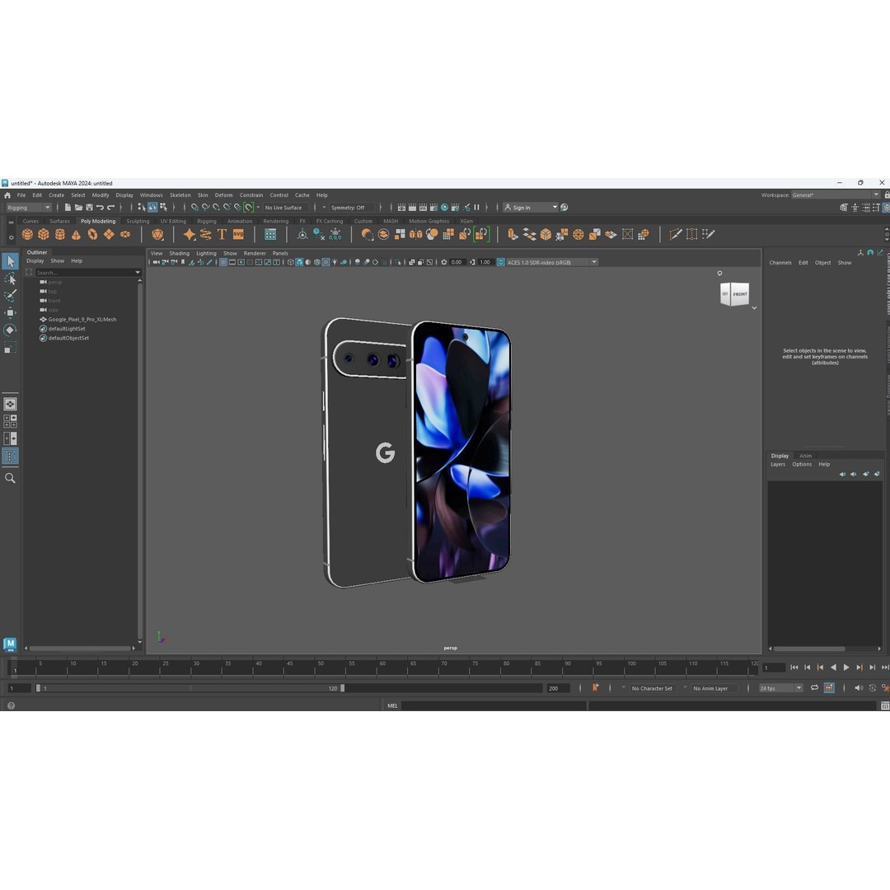Click the Open Scene folder icon

point(78,207)
